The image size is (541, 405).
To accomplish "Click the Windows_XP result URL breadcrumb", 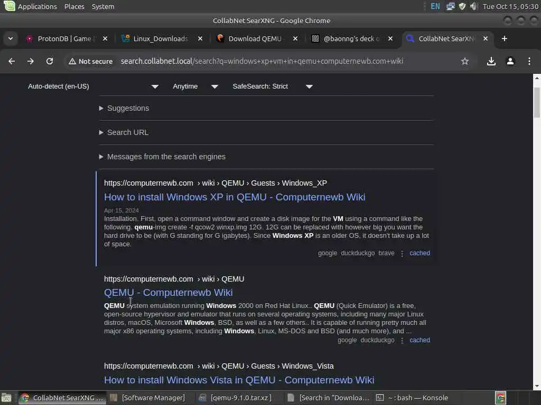I will click(216, 183).
